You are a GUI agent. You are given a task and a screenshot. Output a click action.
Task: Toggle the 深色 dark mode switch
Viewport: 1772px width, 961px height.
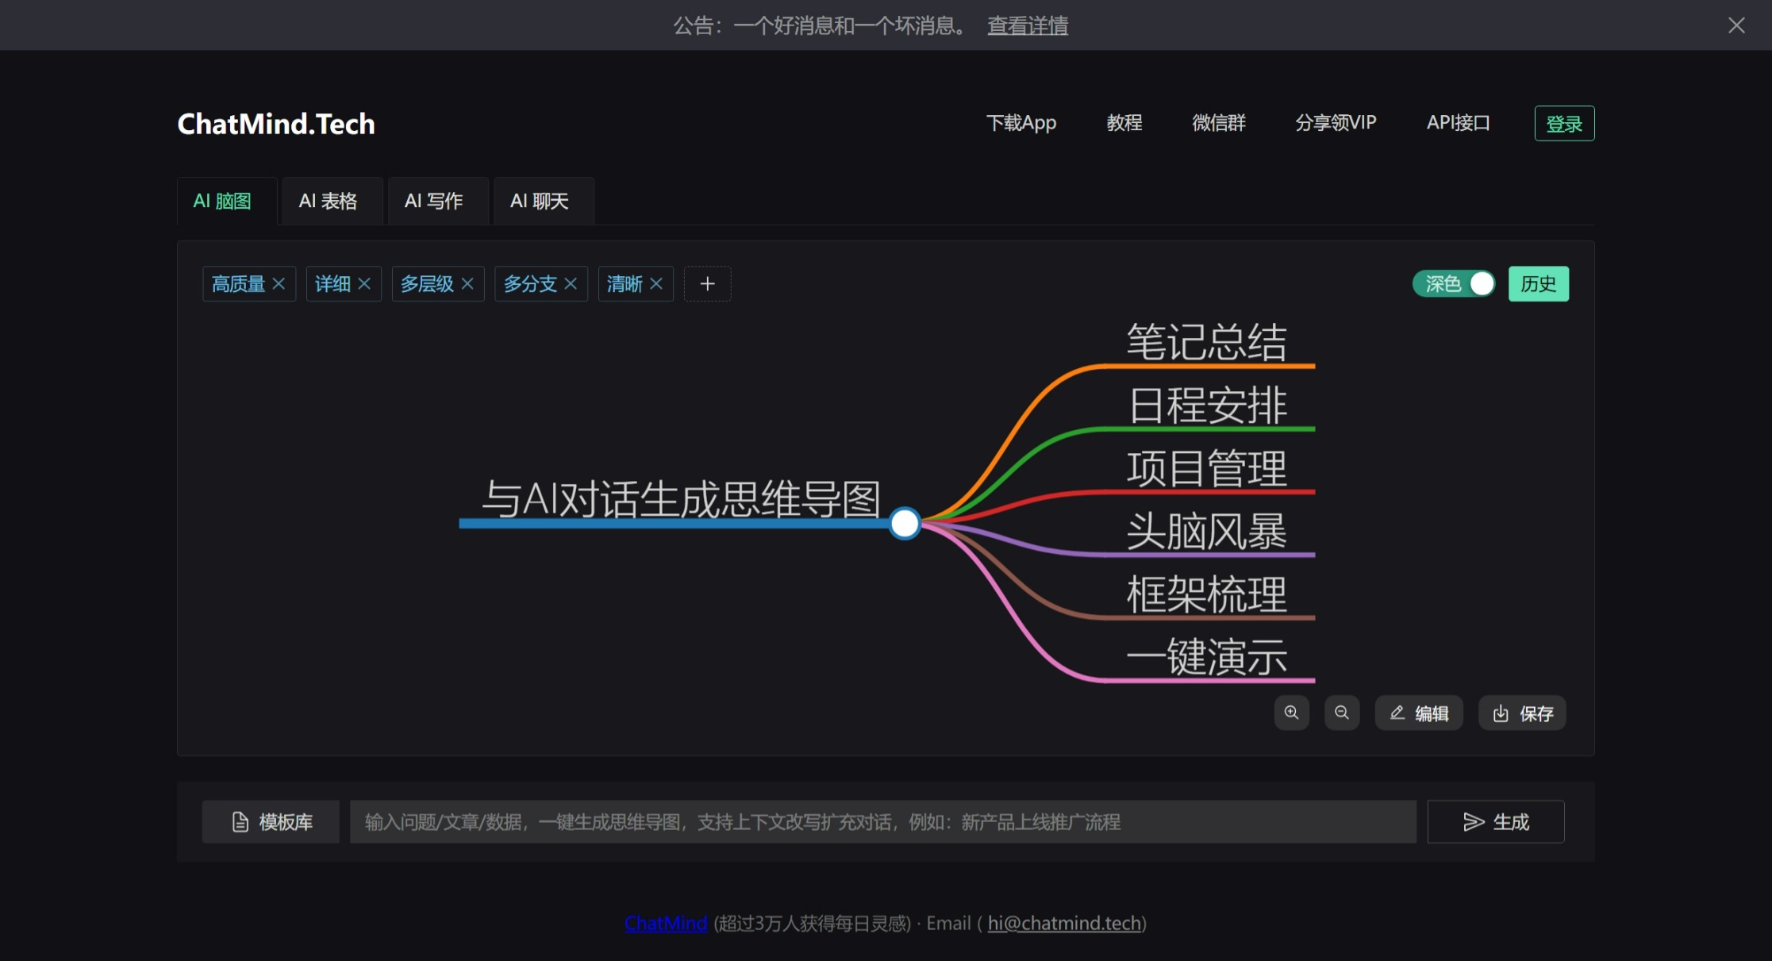pos(1454,283)
